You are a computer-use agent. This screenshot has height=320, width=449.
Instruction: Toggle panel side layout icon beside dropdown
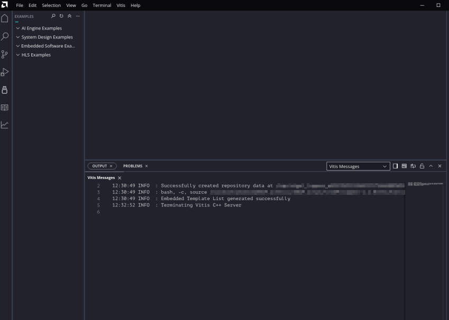(x=396, y=166)
